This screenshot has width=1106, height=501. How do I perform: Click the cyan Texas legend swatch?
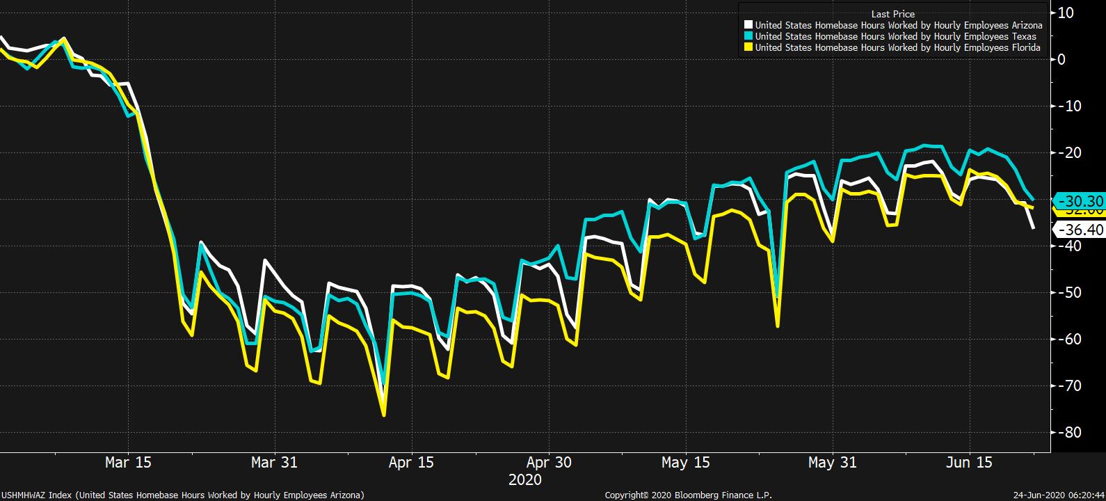(748, 37)
